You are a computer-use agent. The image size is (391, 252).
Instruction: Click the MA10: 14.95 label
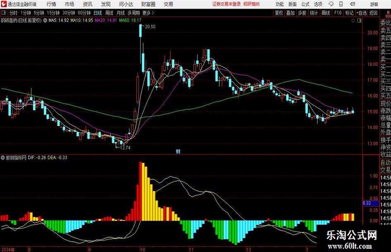click(x=82, y=20)
